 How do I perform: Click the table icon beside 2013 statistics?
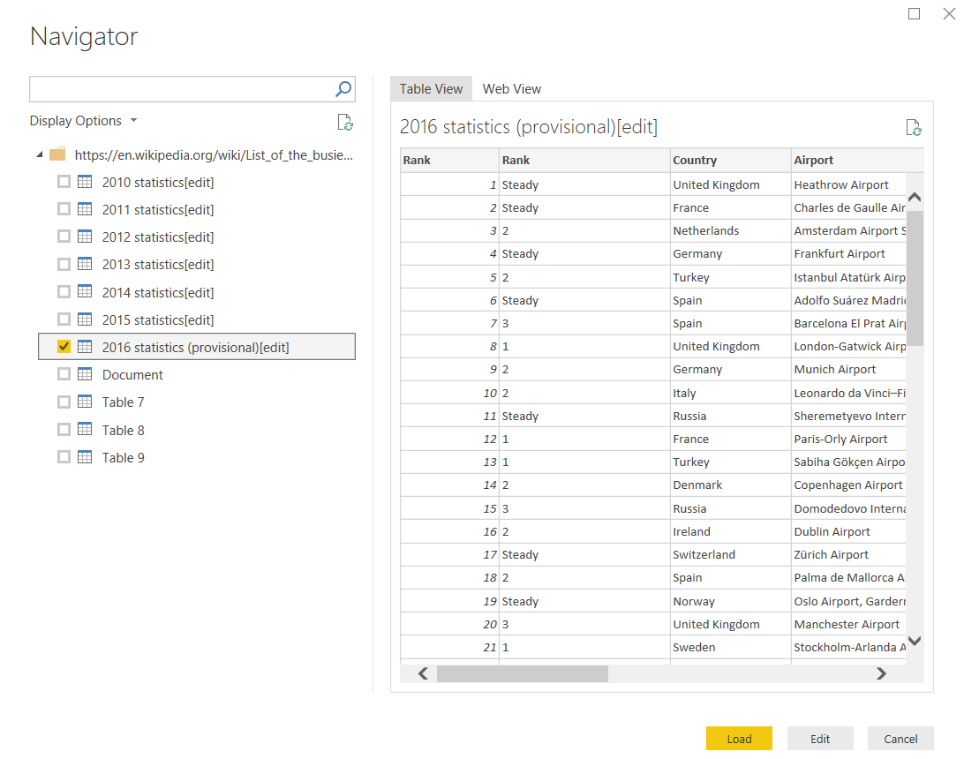(x=85, y=264)
